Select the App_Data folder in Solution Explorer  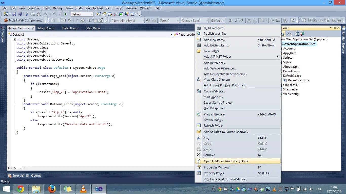[x=290, y=53]
